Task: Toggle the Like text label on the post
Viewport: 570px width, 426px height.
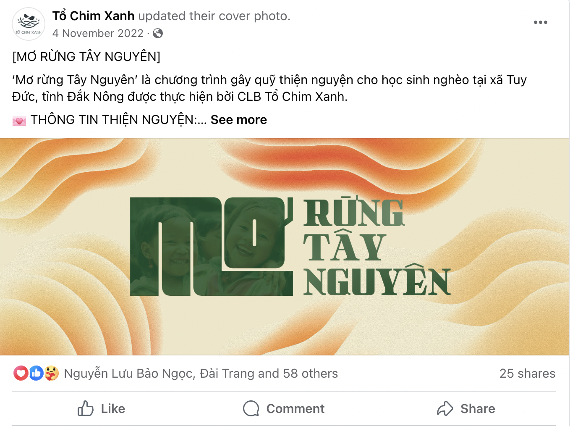Action: coord(113,409)
